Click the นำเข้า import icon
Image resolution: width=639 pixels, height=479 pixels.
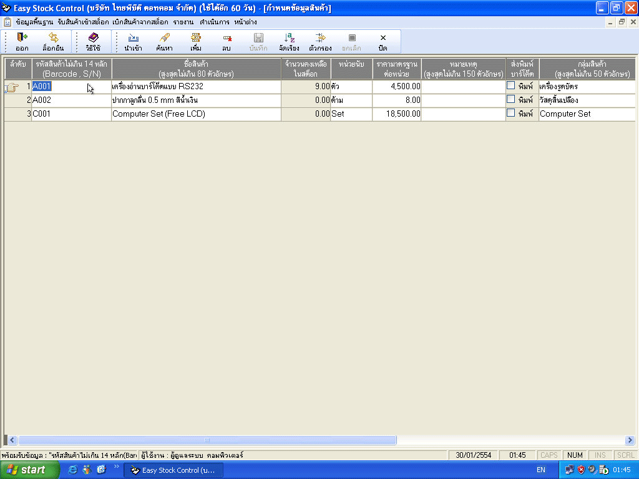point(133,39)
